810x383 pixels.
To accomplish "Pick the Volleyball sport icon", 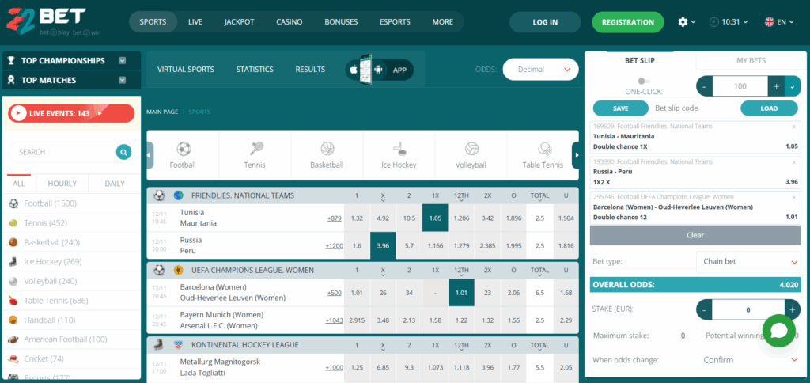I will coord(471,149).
